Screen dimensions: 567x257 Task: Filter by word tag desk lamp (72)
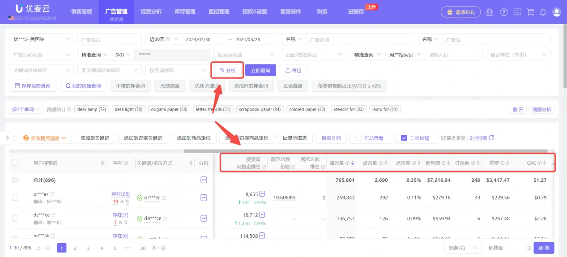click(92, 109)
